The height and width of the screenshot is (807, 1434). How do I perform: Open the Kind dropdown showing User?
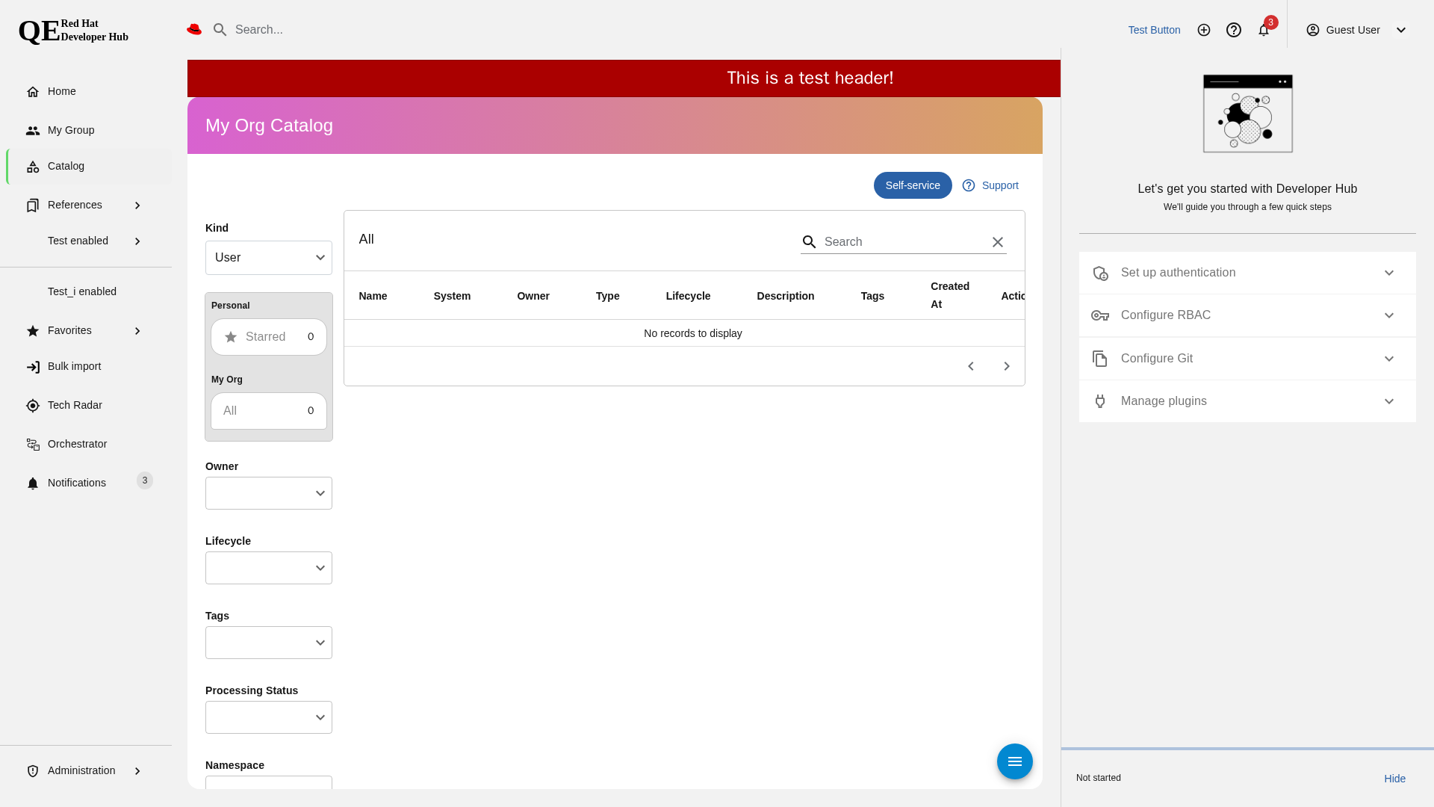point(268,258)
